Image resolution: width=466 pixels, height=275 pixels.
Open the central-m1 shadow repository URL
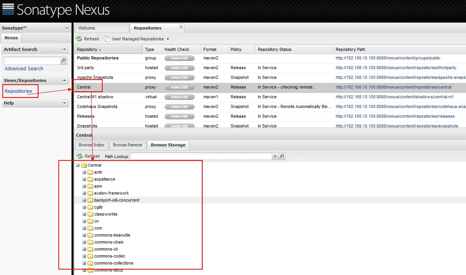pos(395,97)
